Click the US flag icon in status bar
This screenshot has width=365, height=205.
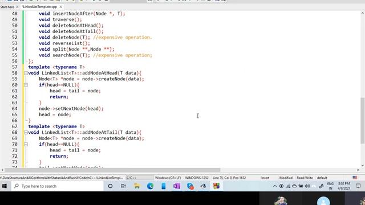(x=355, y=178)
